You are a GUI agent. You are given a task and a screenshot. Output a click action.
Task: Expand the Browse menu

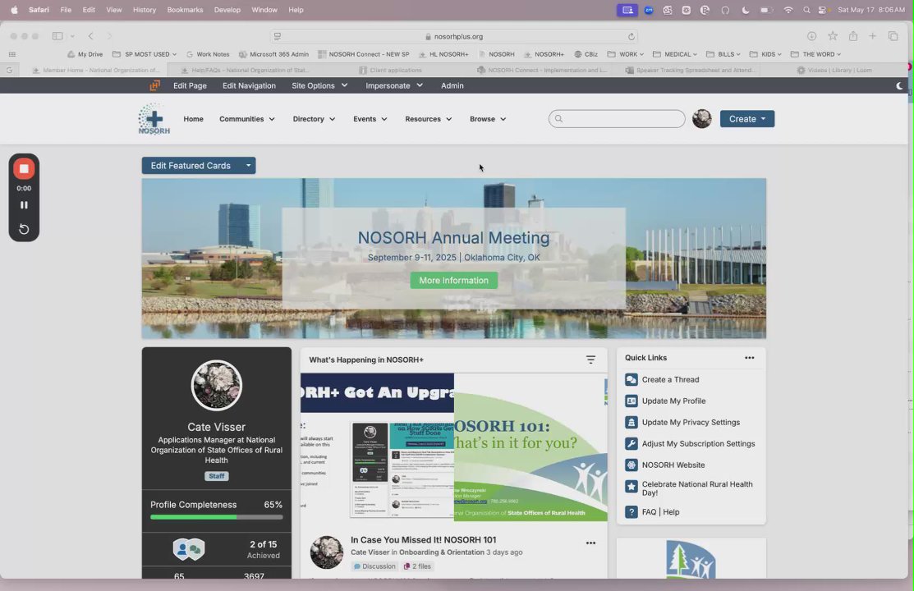pos(488,119)
